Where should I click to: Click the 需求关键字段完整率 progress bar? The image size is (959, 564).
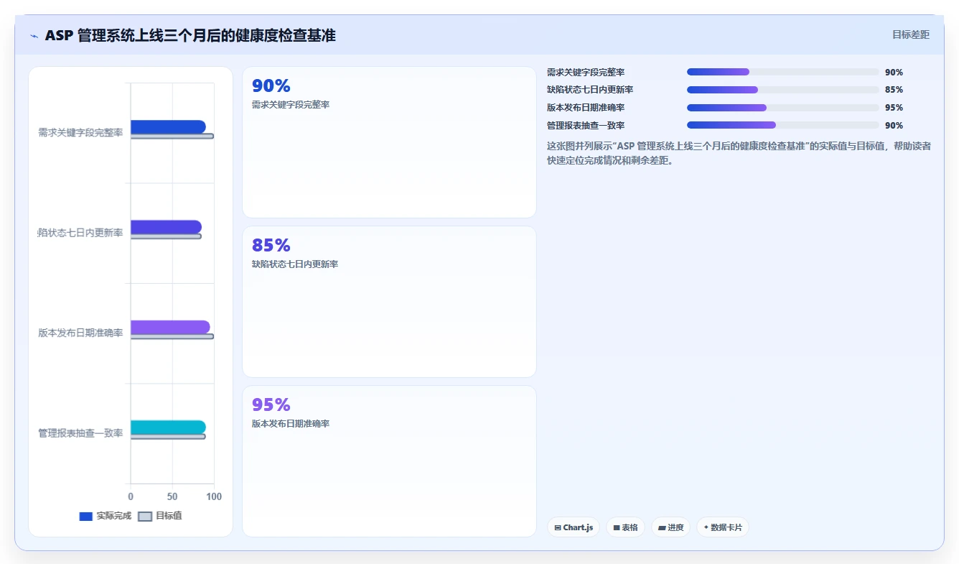[x=782, y=72]
